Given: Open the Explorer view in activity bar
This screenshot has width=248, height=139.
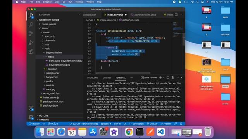Looking at the screenshot, I should coord(31,16).
